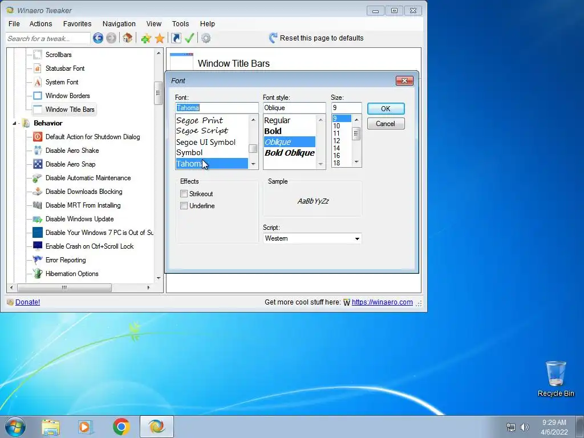Click the Hibernation Options icon

(x=38, y=274)
